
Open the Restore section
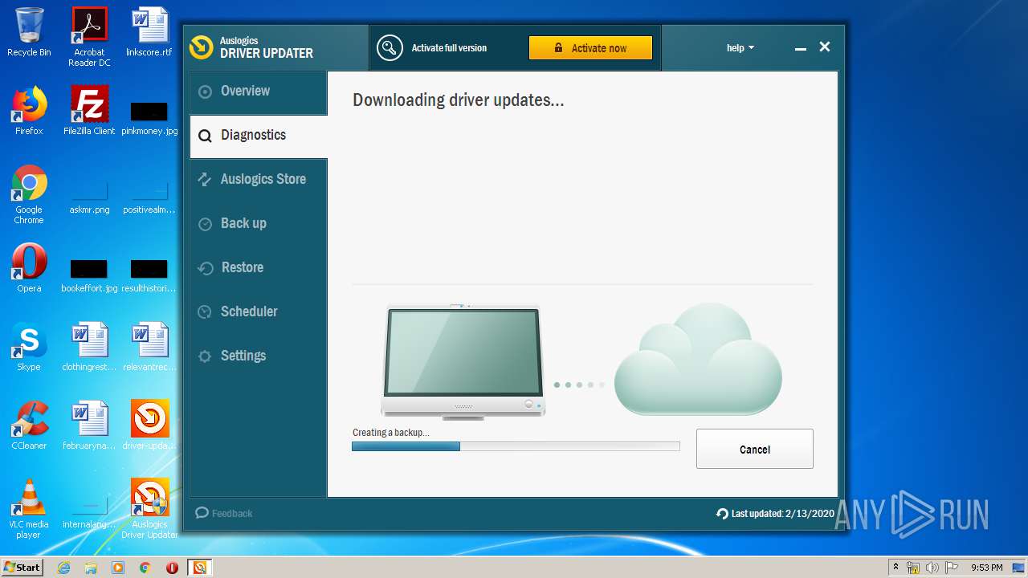point(258,268)
